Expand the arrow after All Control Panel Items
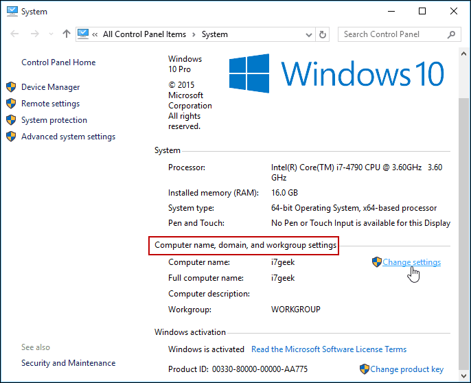The width and height of the screenshot is (471, 383). tap(194, 34)
